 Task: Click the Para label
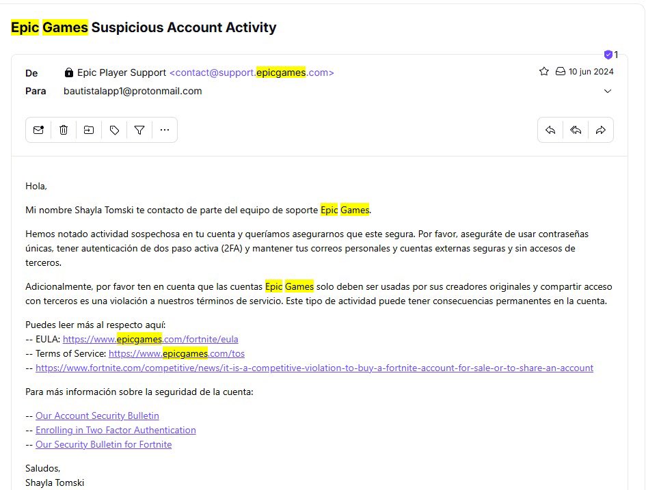36,91
